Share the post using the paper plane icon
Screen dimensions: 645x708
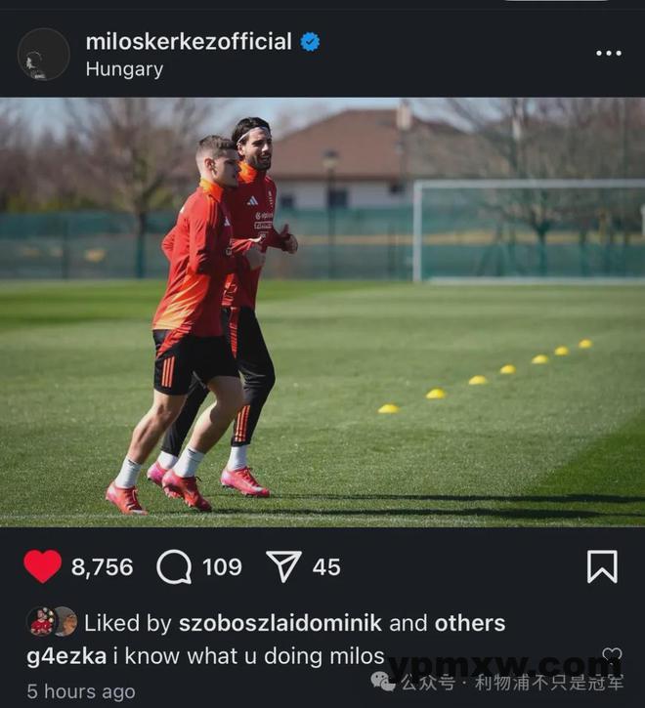pyautogui.click(x=283, y=566)
